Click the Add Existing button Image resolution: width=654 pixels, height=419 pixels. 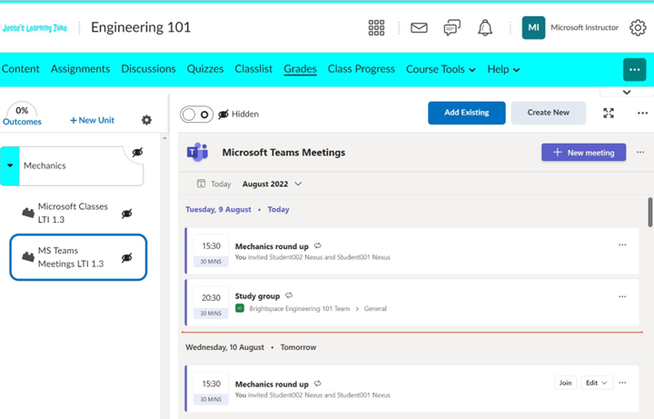coord(466,113)
